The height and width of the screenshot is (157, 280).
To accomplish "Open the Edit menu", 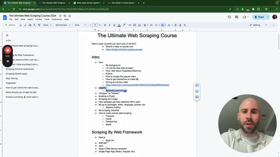I will pyautogui.click(x=16, y=19).
